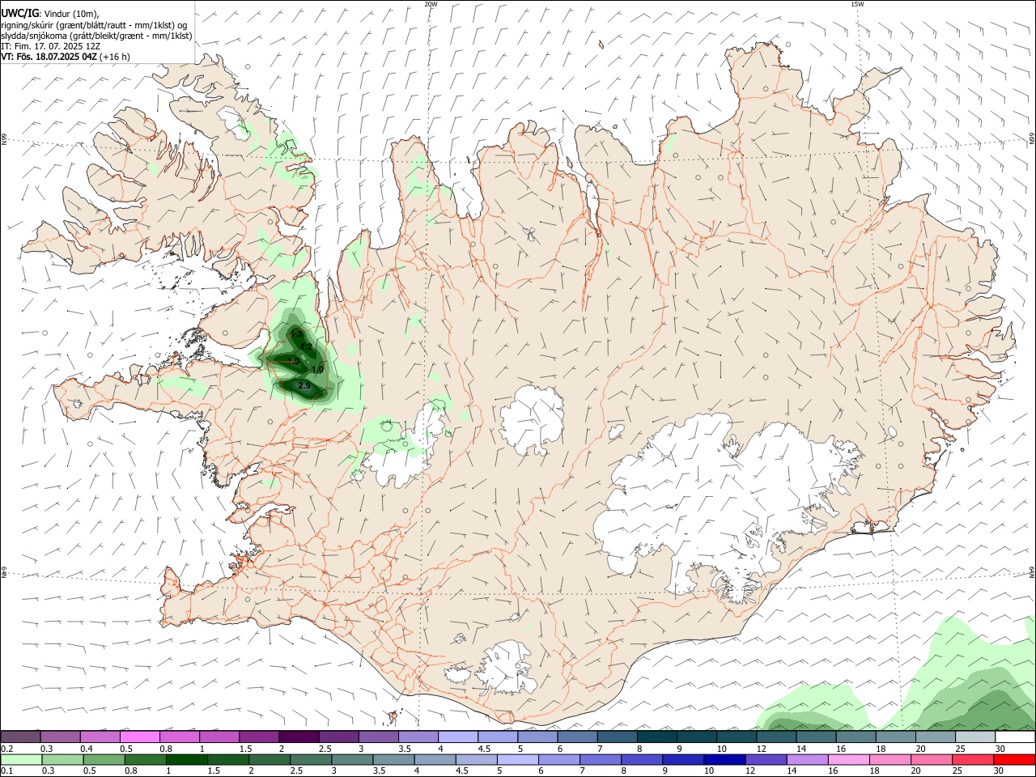Select the dark teal swatch labeled 8 in upper scale
The height and width of the screenshot is (777, 1036).
(x=656, y=737)
